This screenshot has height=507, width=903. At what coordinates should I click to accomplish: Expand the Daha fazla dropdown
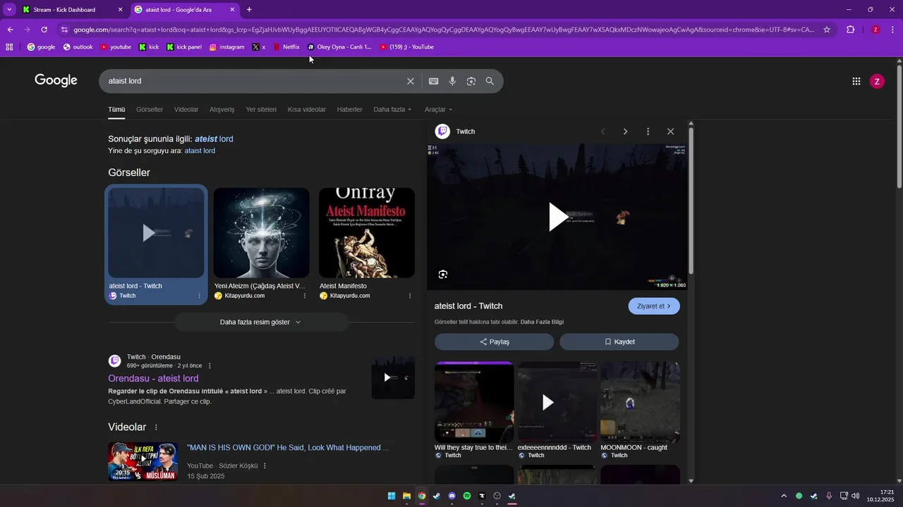[x=392, y=110]
